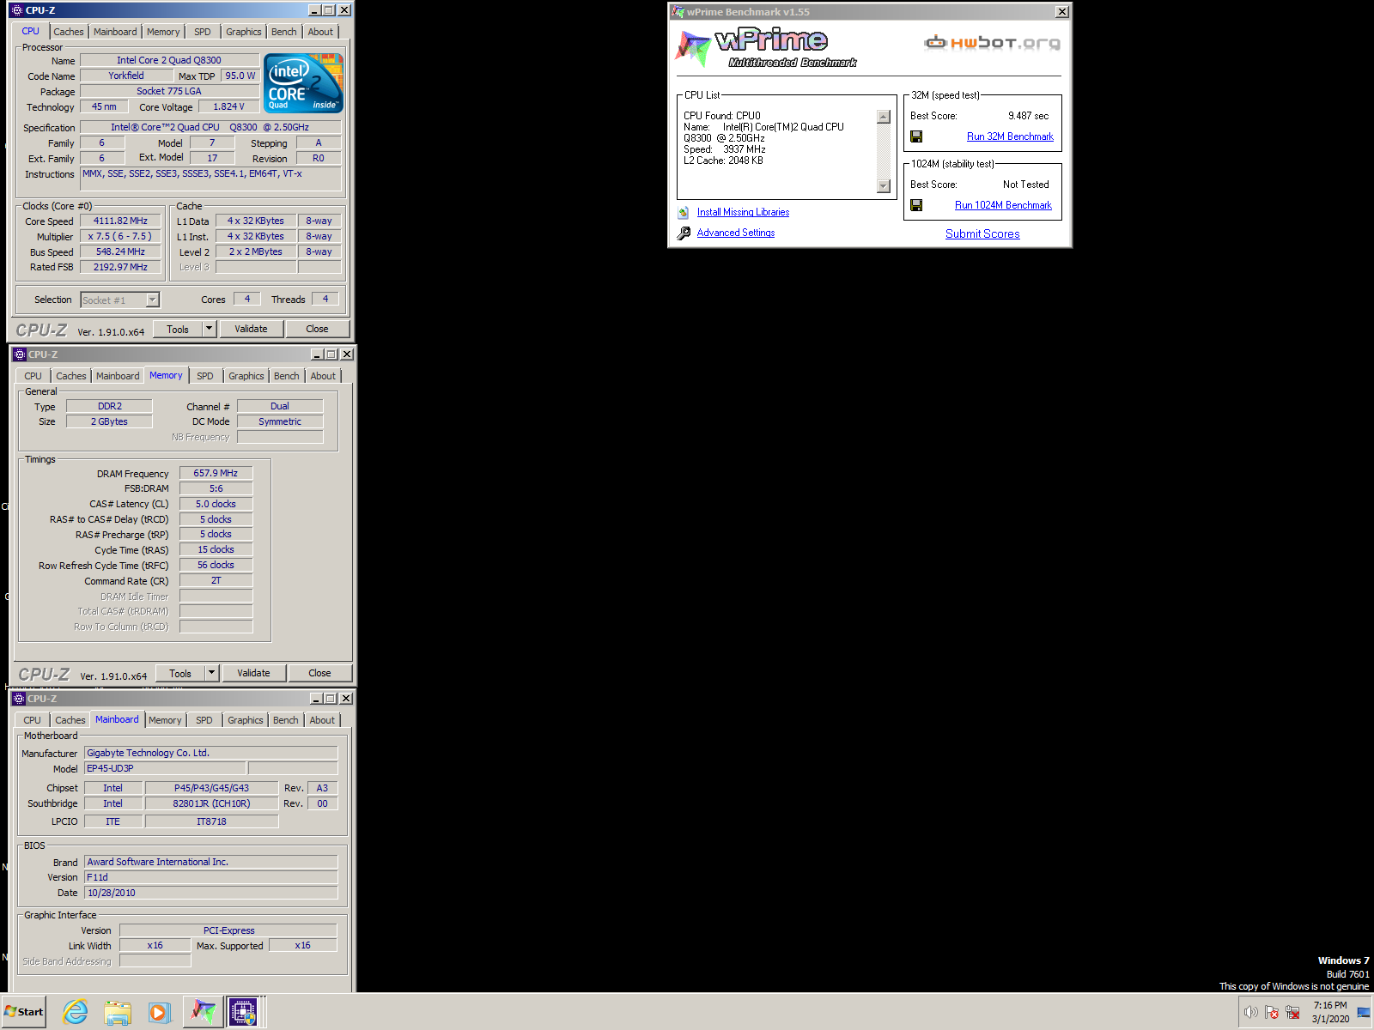
Task: Open Windows Explorer from the taskbar
Action: 118,1012
